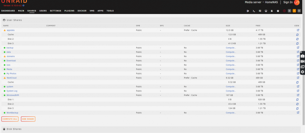Open the NextCloud share link
This screenshot has width=305, height=133.
click(12, 78)
